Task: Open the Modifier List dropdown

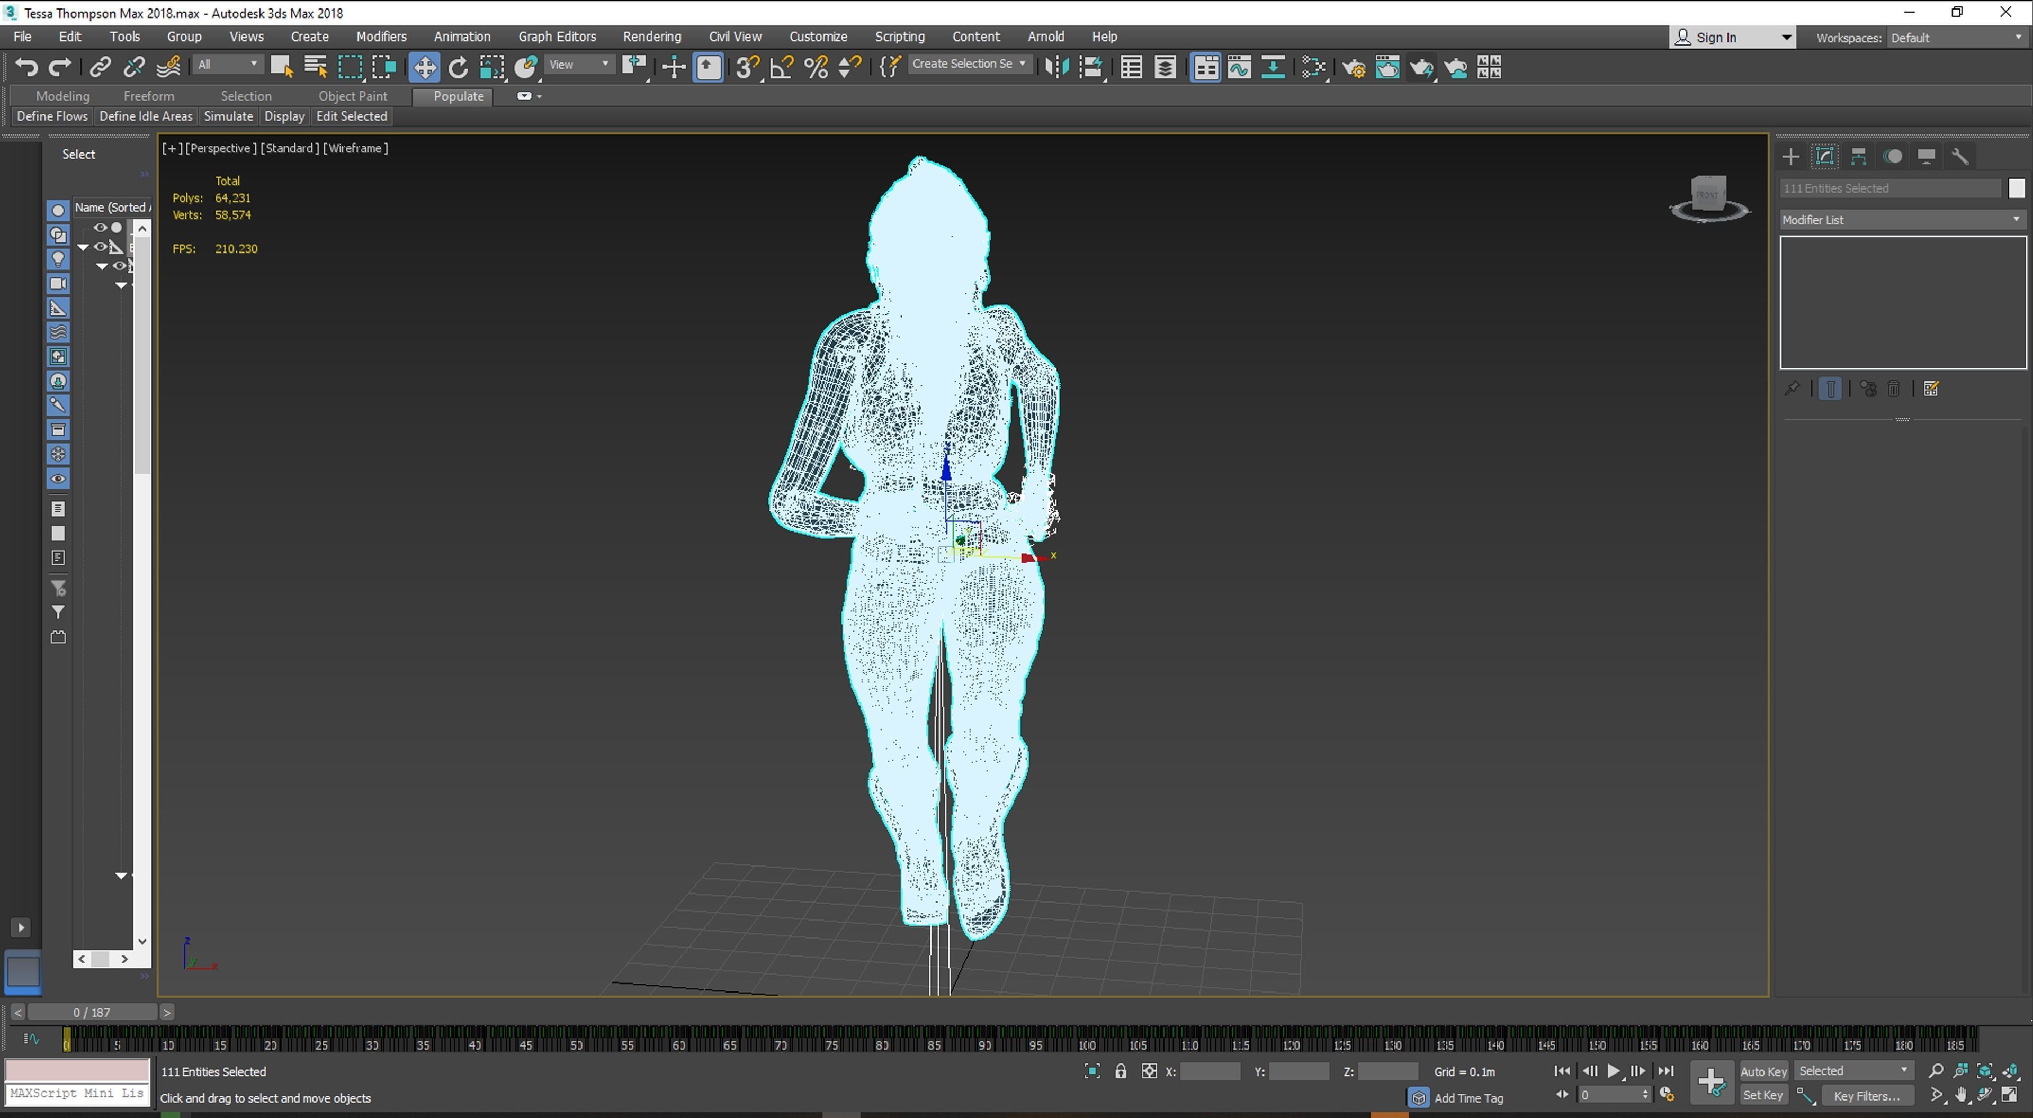Action: 1901,220
